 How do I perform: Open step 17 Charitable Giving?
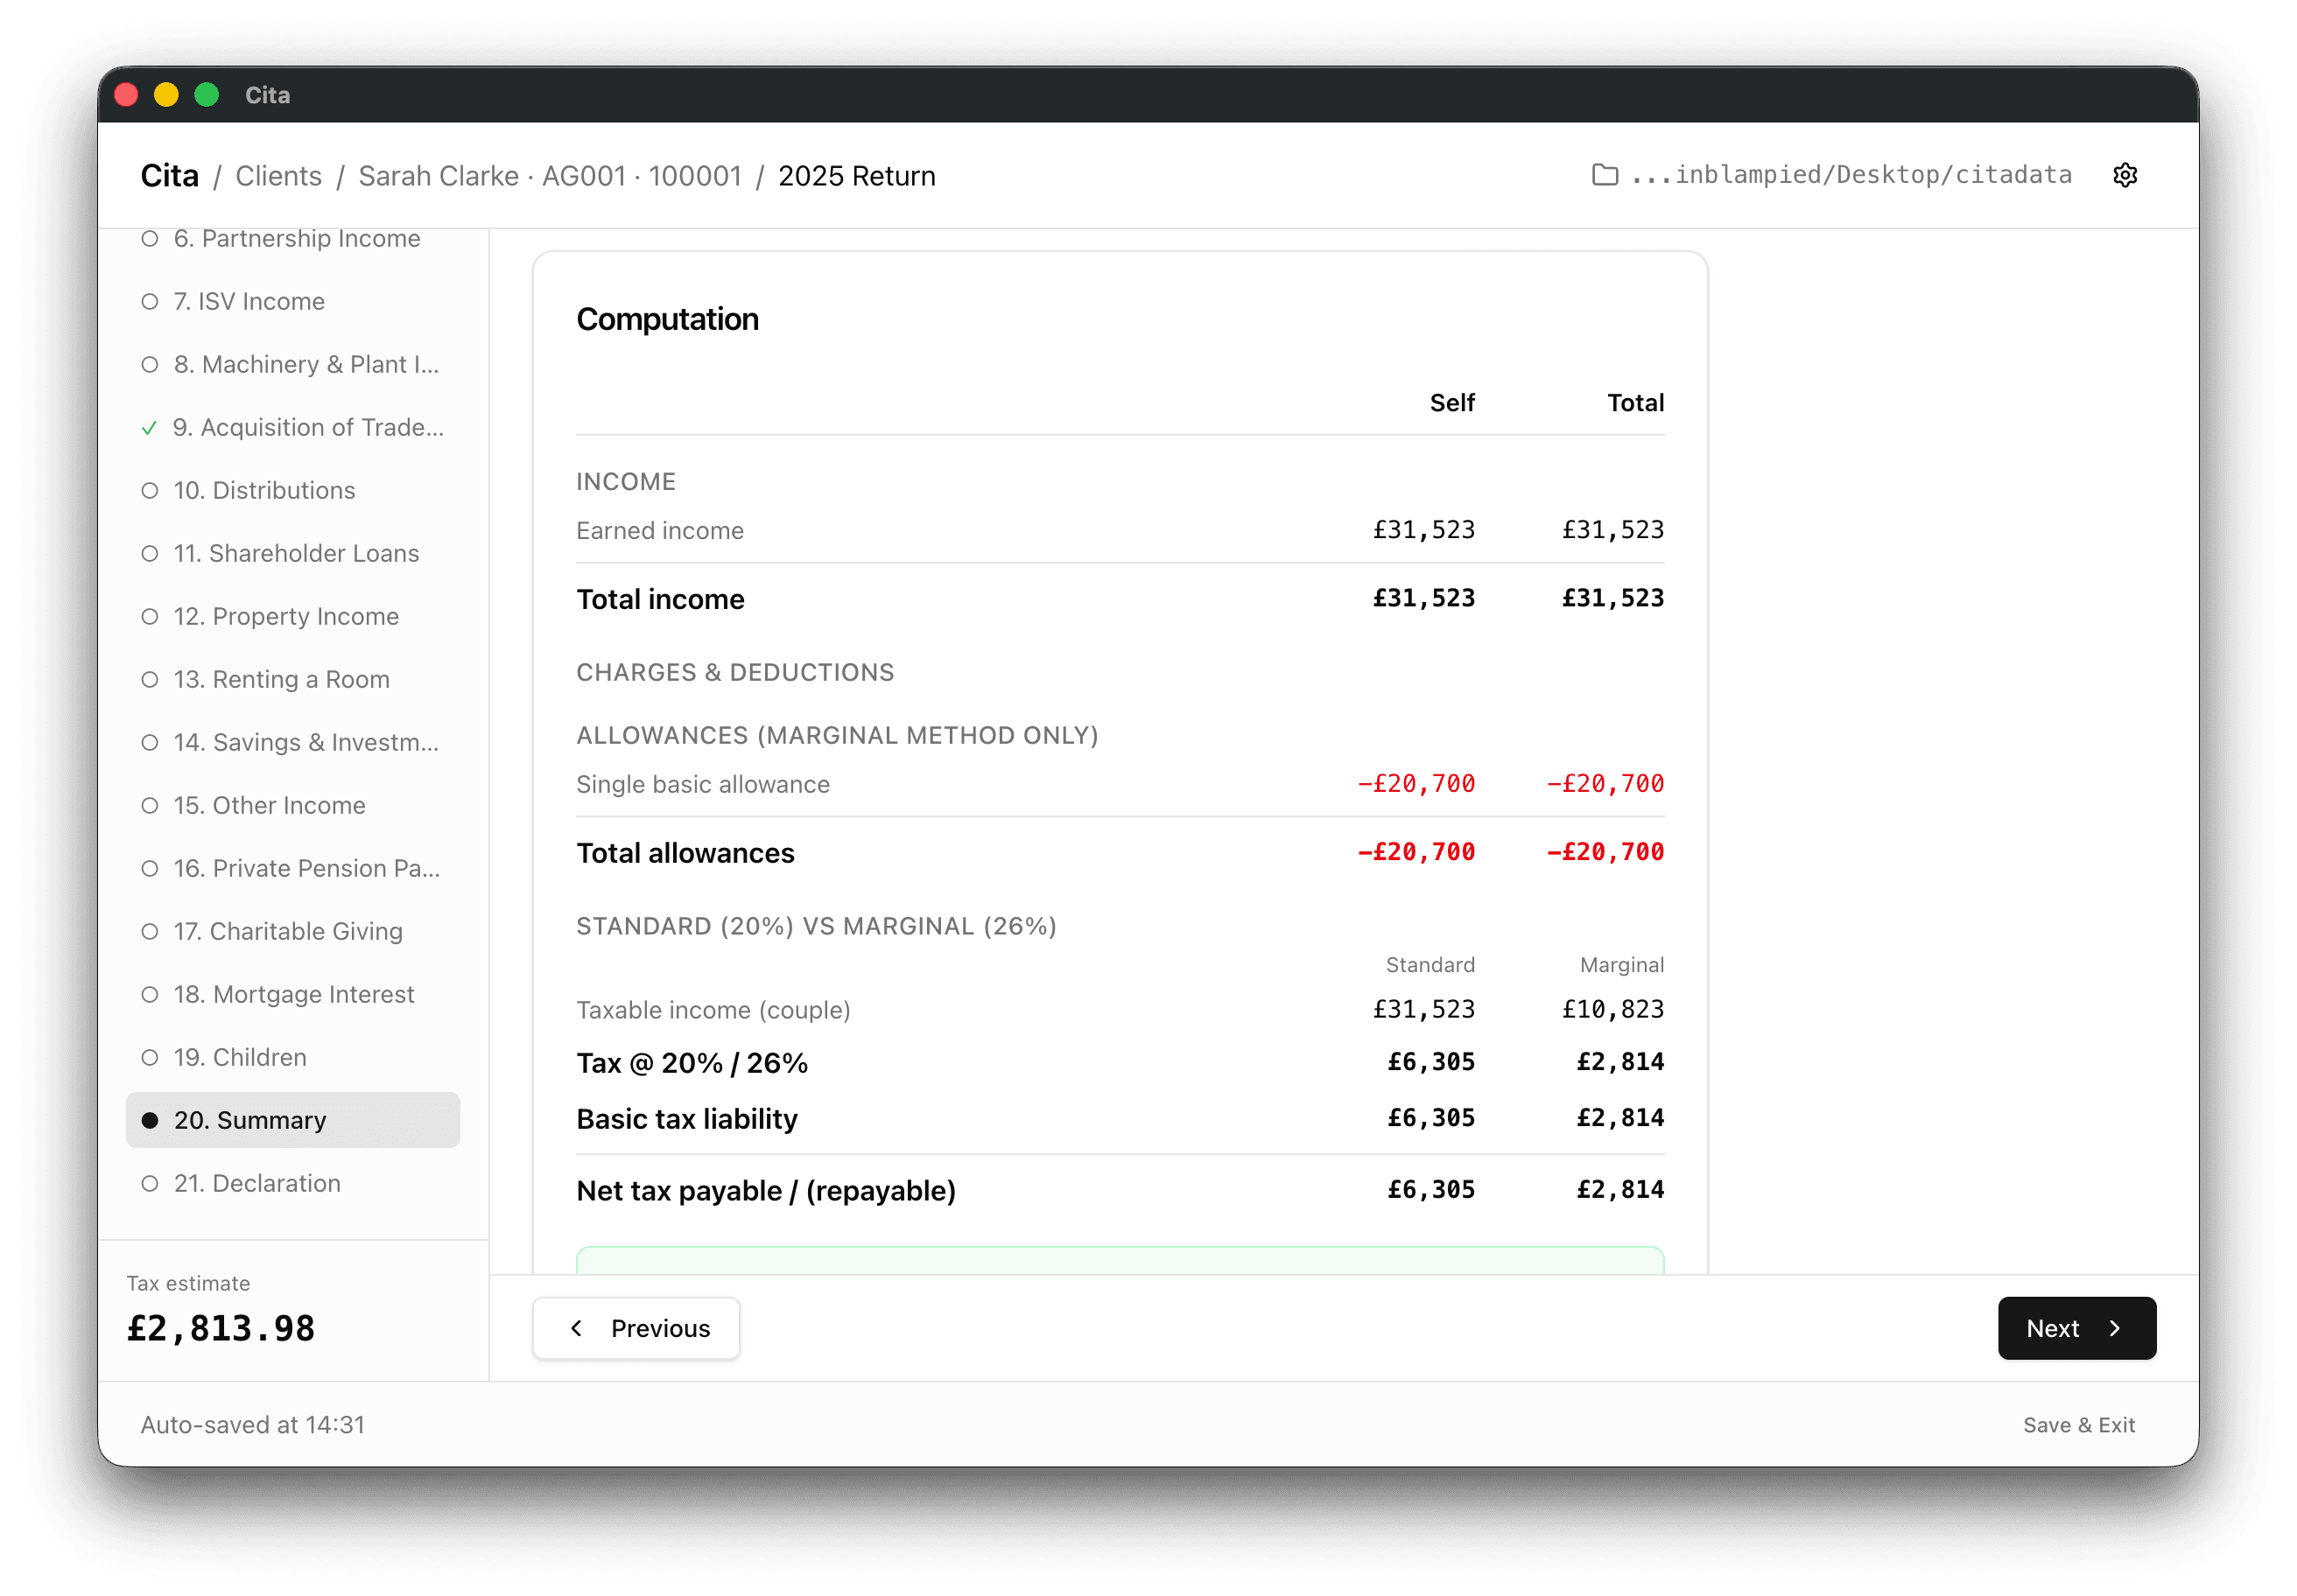[293, 931]
